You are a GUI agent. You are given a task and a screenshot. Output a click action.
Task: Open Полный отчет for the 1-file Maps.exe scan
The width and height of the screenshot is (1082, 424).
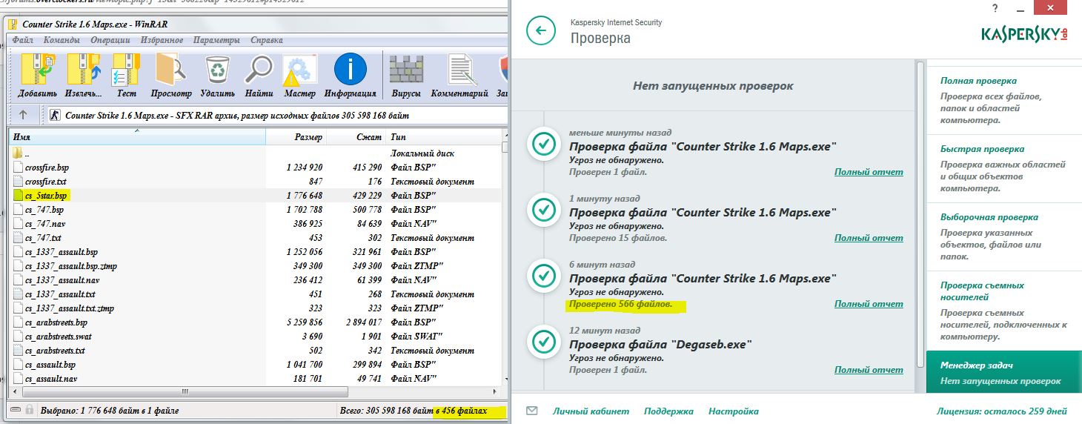point(869,172)
